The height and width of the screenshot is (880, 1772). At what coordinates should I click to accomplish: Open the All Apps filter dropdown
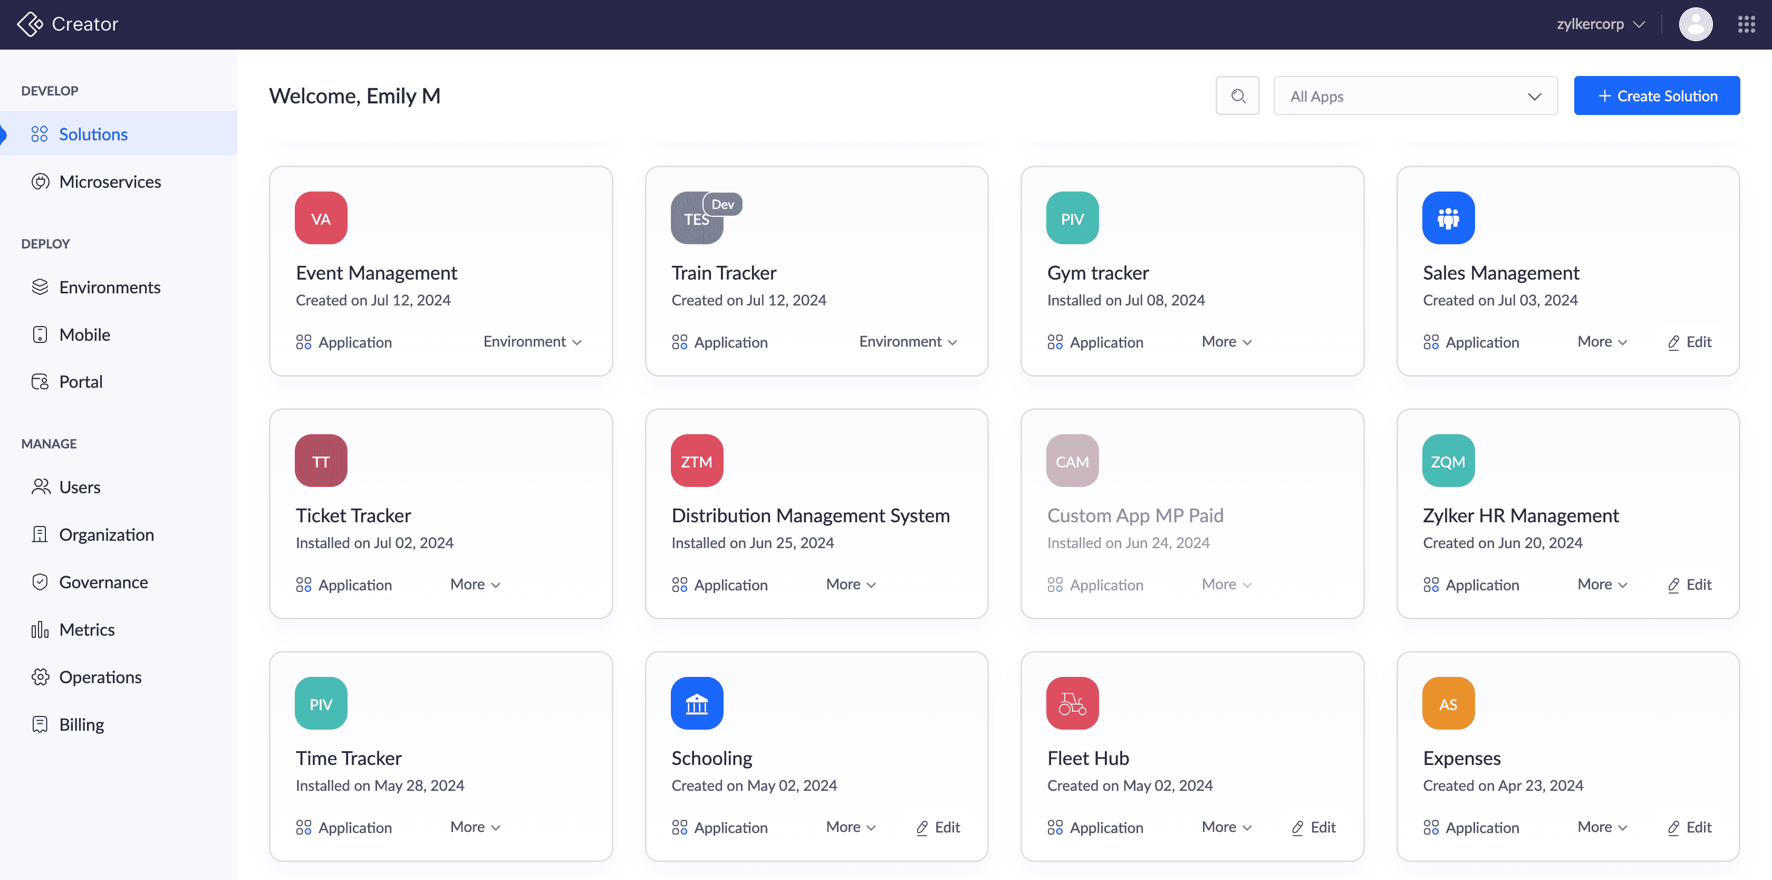click(1414, 95)
